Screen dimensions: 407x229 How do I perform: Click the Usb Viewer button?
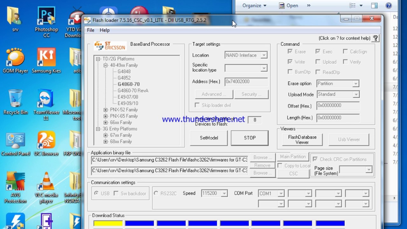click(349, 140)
